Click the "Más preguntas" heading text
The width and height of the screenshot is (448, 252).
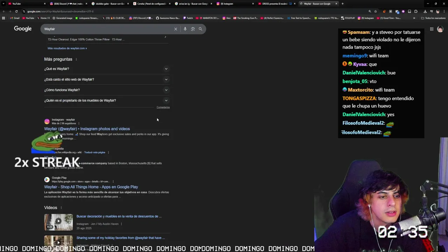pyautogui.click(x=58, y=59)
